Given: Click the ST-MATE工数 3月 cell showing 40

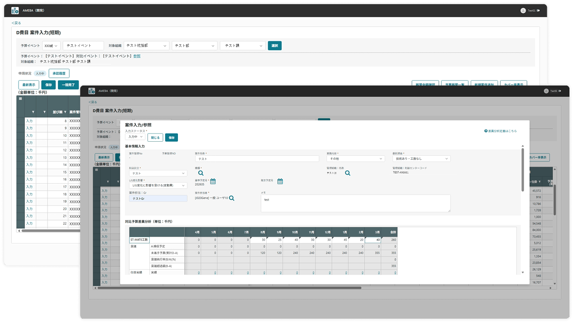Looking at the screenshot, I should 373,240.
